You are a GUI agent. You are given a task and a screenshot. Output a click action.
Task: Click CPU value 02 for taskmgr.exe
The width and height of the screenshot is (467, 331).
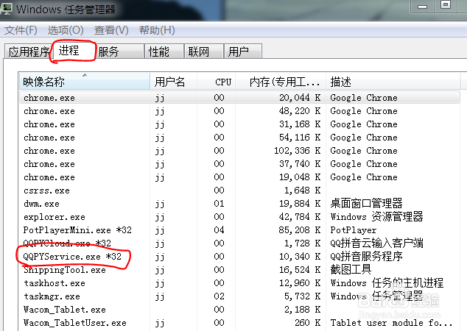pyautogui.click(x=219, y=296)
